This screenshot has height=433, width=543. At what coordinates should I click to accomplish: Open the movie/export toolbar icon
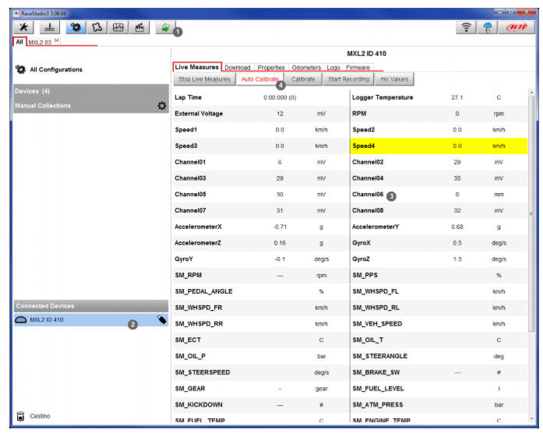pyautogui.click(x=139, y=27)
